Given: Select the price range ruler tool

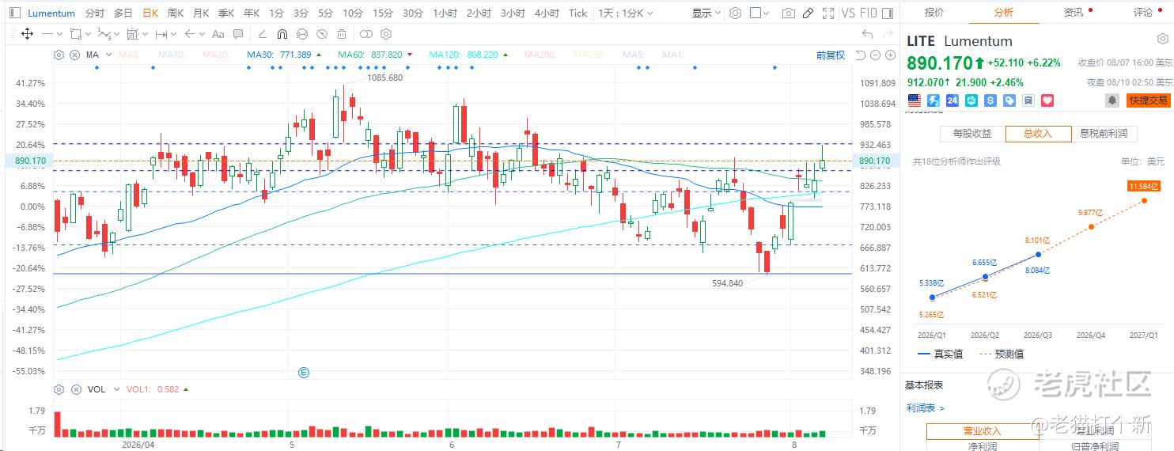Looking at the screenshot, I should (x=161, y=34).
